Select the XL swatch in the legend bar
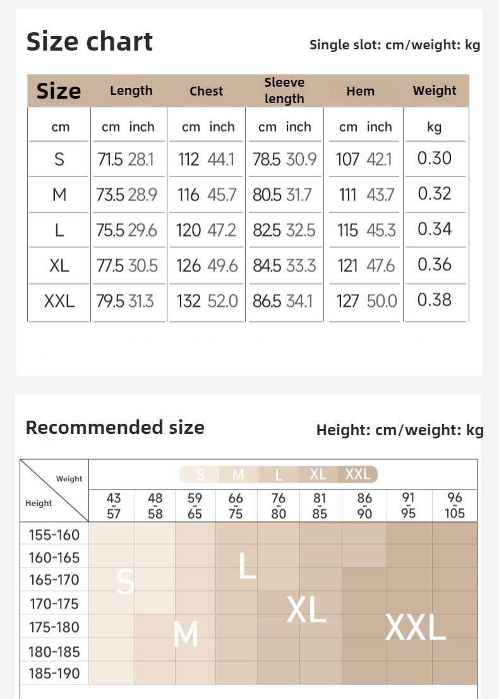499x699 pixels. pos(318,474)
